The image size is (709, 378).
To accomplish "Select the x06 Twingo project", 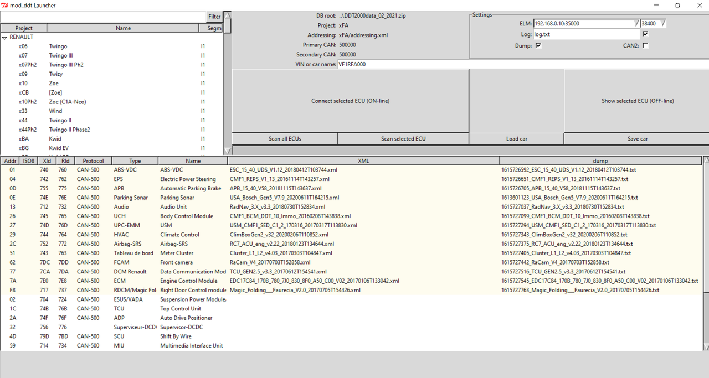I will [111, 46].
